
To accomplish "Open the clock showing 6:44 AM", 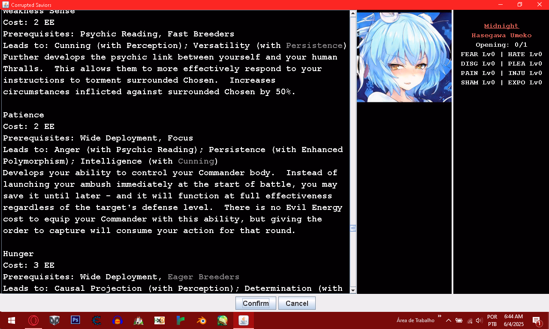I will (x=513, y=320).
